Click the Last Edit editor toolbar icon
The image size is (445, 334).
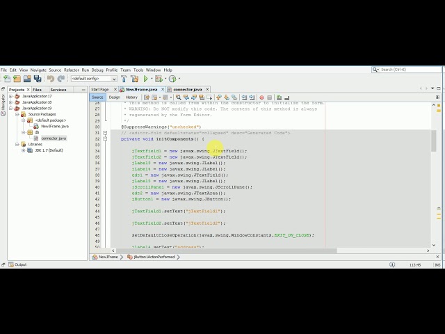[147, 97]
